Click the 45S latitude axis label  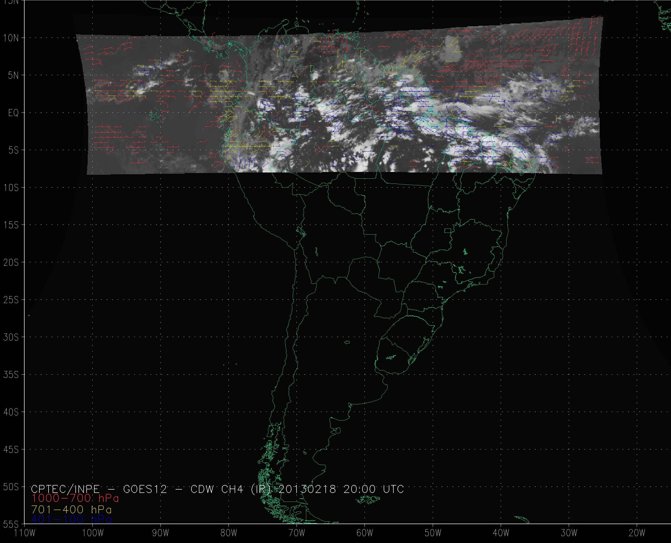point(11,450)
